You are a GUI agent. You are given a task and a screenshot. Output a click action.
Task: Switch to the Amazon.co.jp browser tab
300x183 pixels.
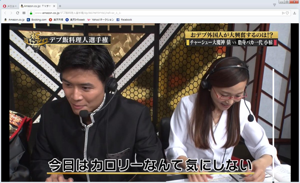38,6
